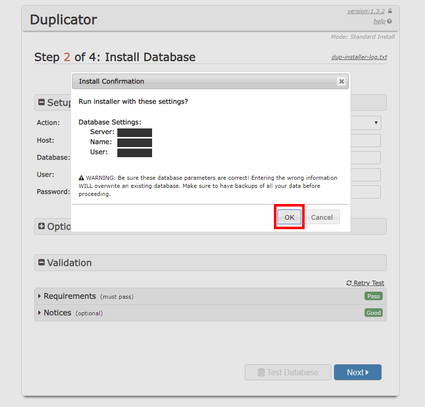
Task: Click the help question mark icon
Action: point(390,21)
